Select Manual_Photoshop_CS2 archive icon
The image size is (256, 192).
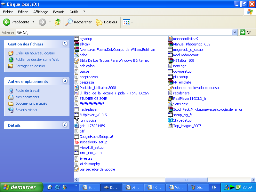[170, 44]
